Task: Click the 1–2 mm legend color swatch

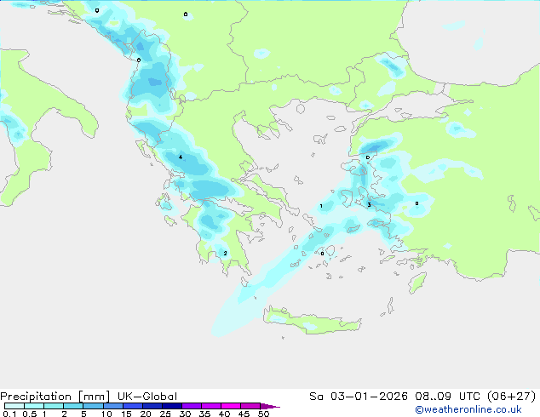Action: click(x=54, y=406)
